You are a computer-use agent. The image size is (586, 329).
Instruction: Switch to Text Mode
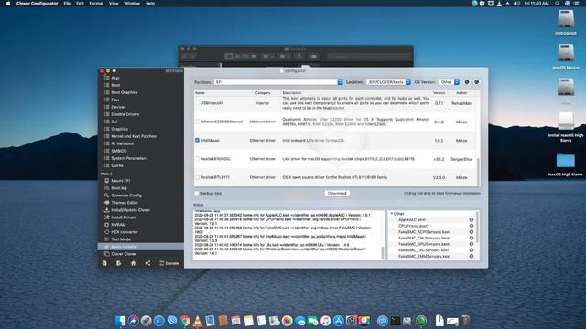(x=120, y=239)
